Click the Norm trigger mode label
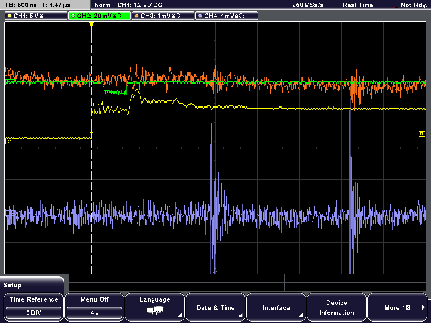The width and height of the screenshot is (431, 323). click(102, 5)
